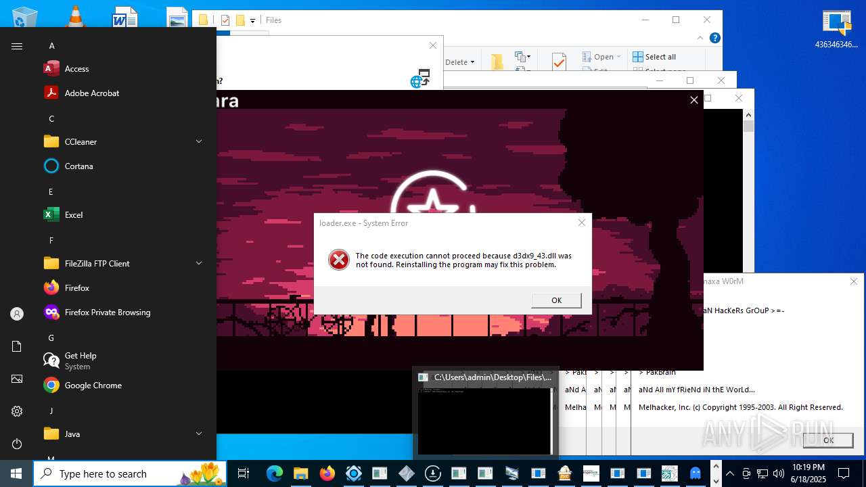The height and width of the screenshot is (487, 866).
Task: Jump to letter G app group header
Action: pyautogui.click(x=51, y=338)
